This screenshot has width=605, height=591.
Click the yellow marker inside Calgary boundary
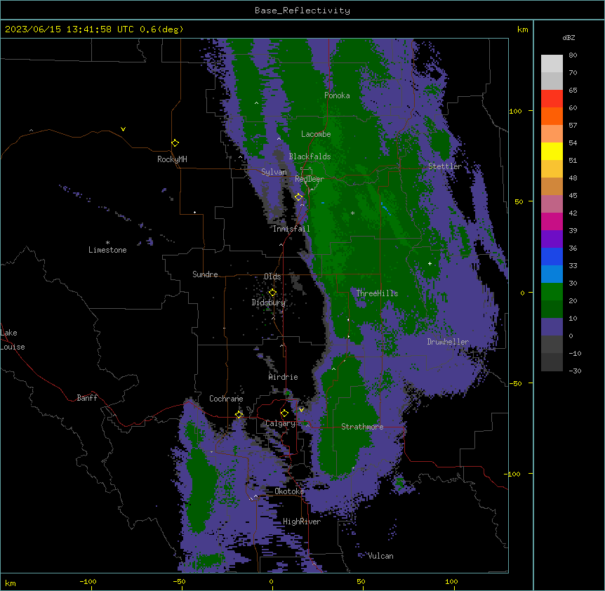pos(284,413)
